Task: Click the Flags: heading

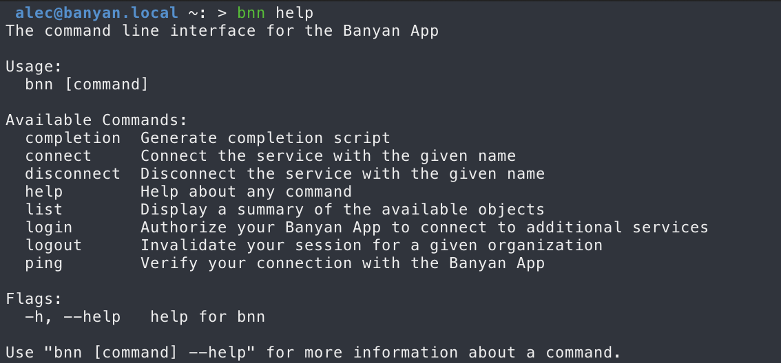Action: tap(34, 299)
